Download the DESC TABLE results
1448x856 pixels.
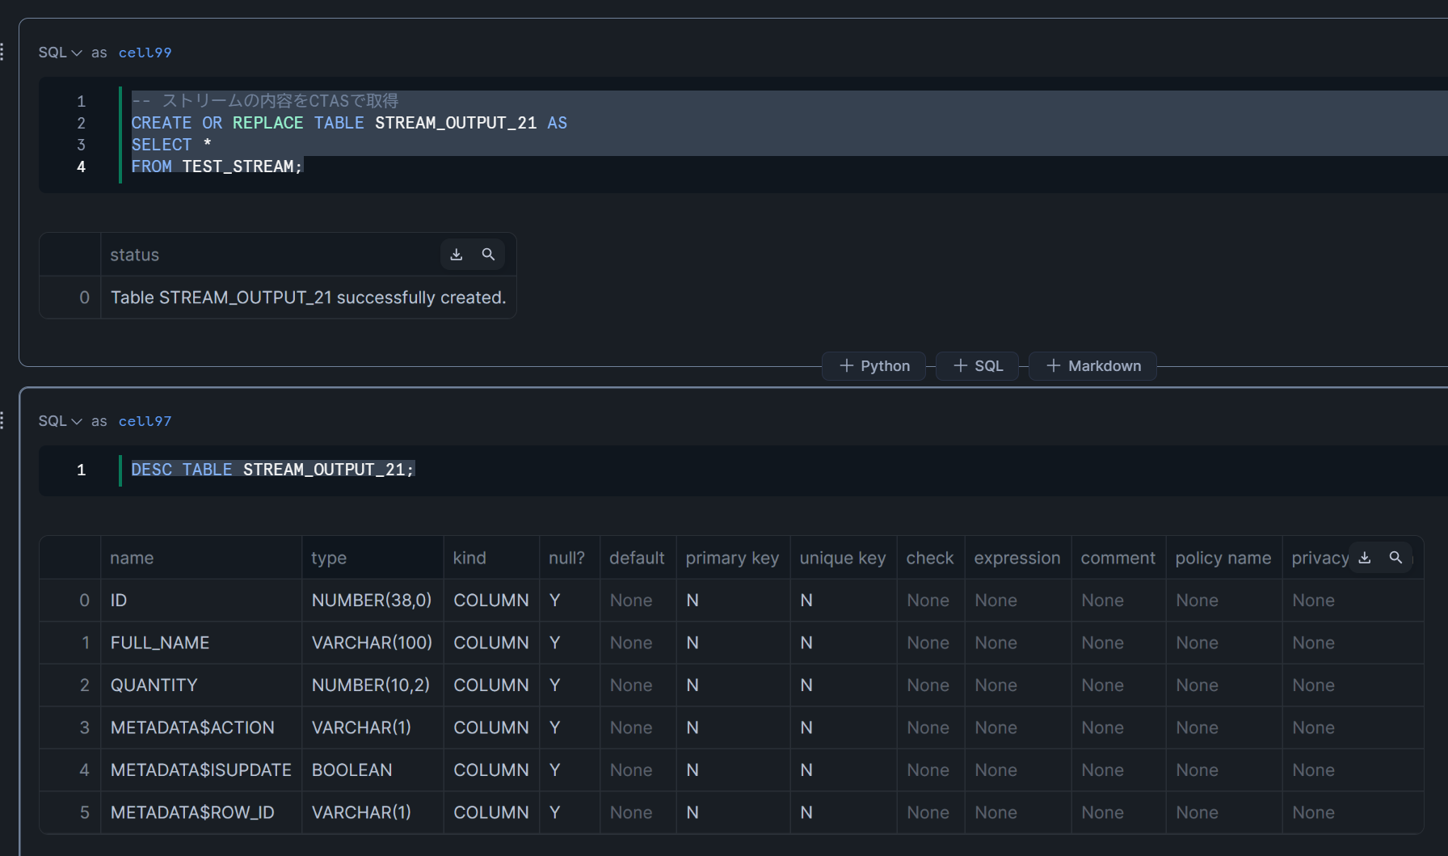1365,558
